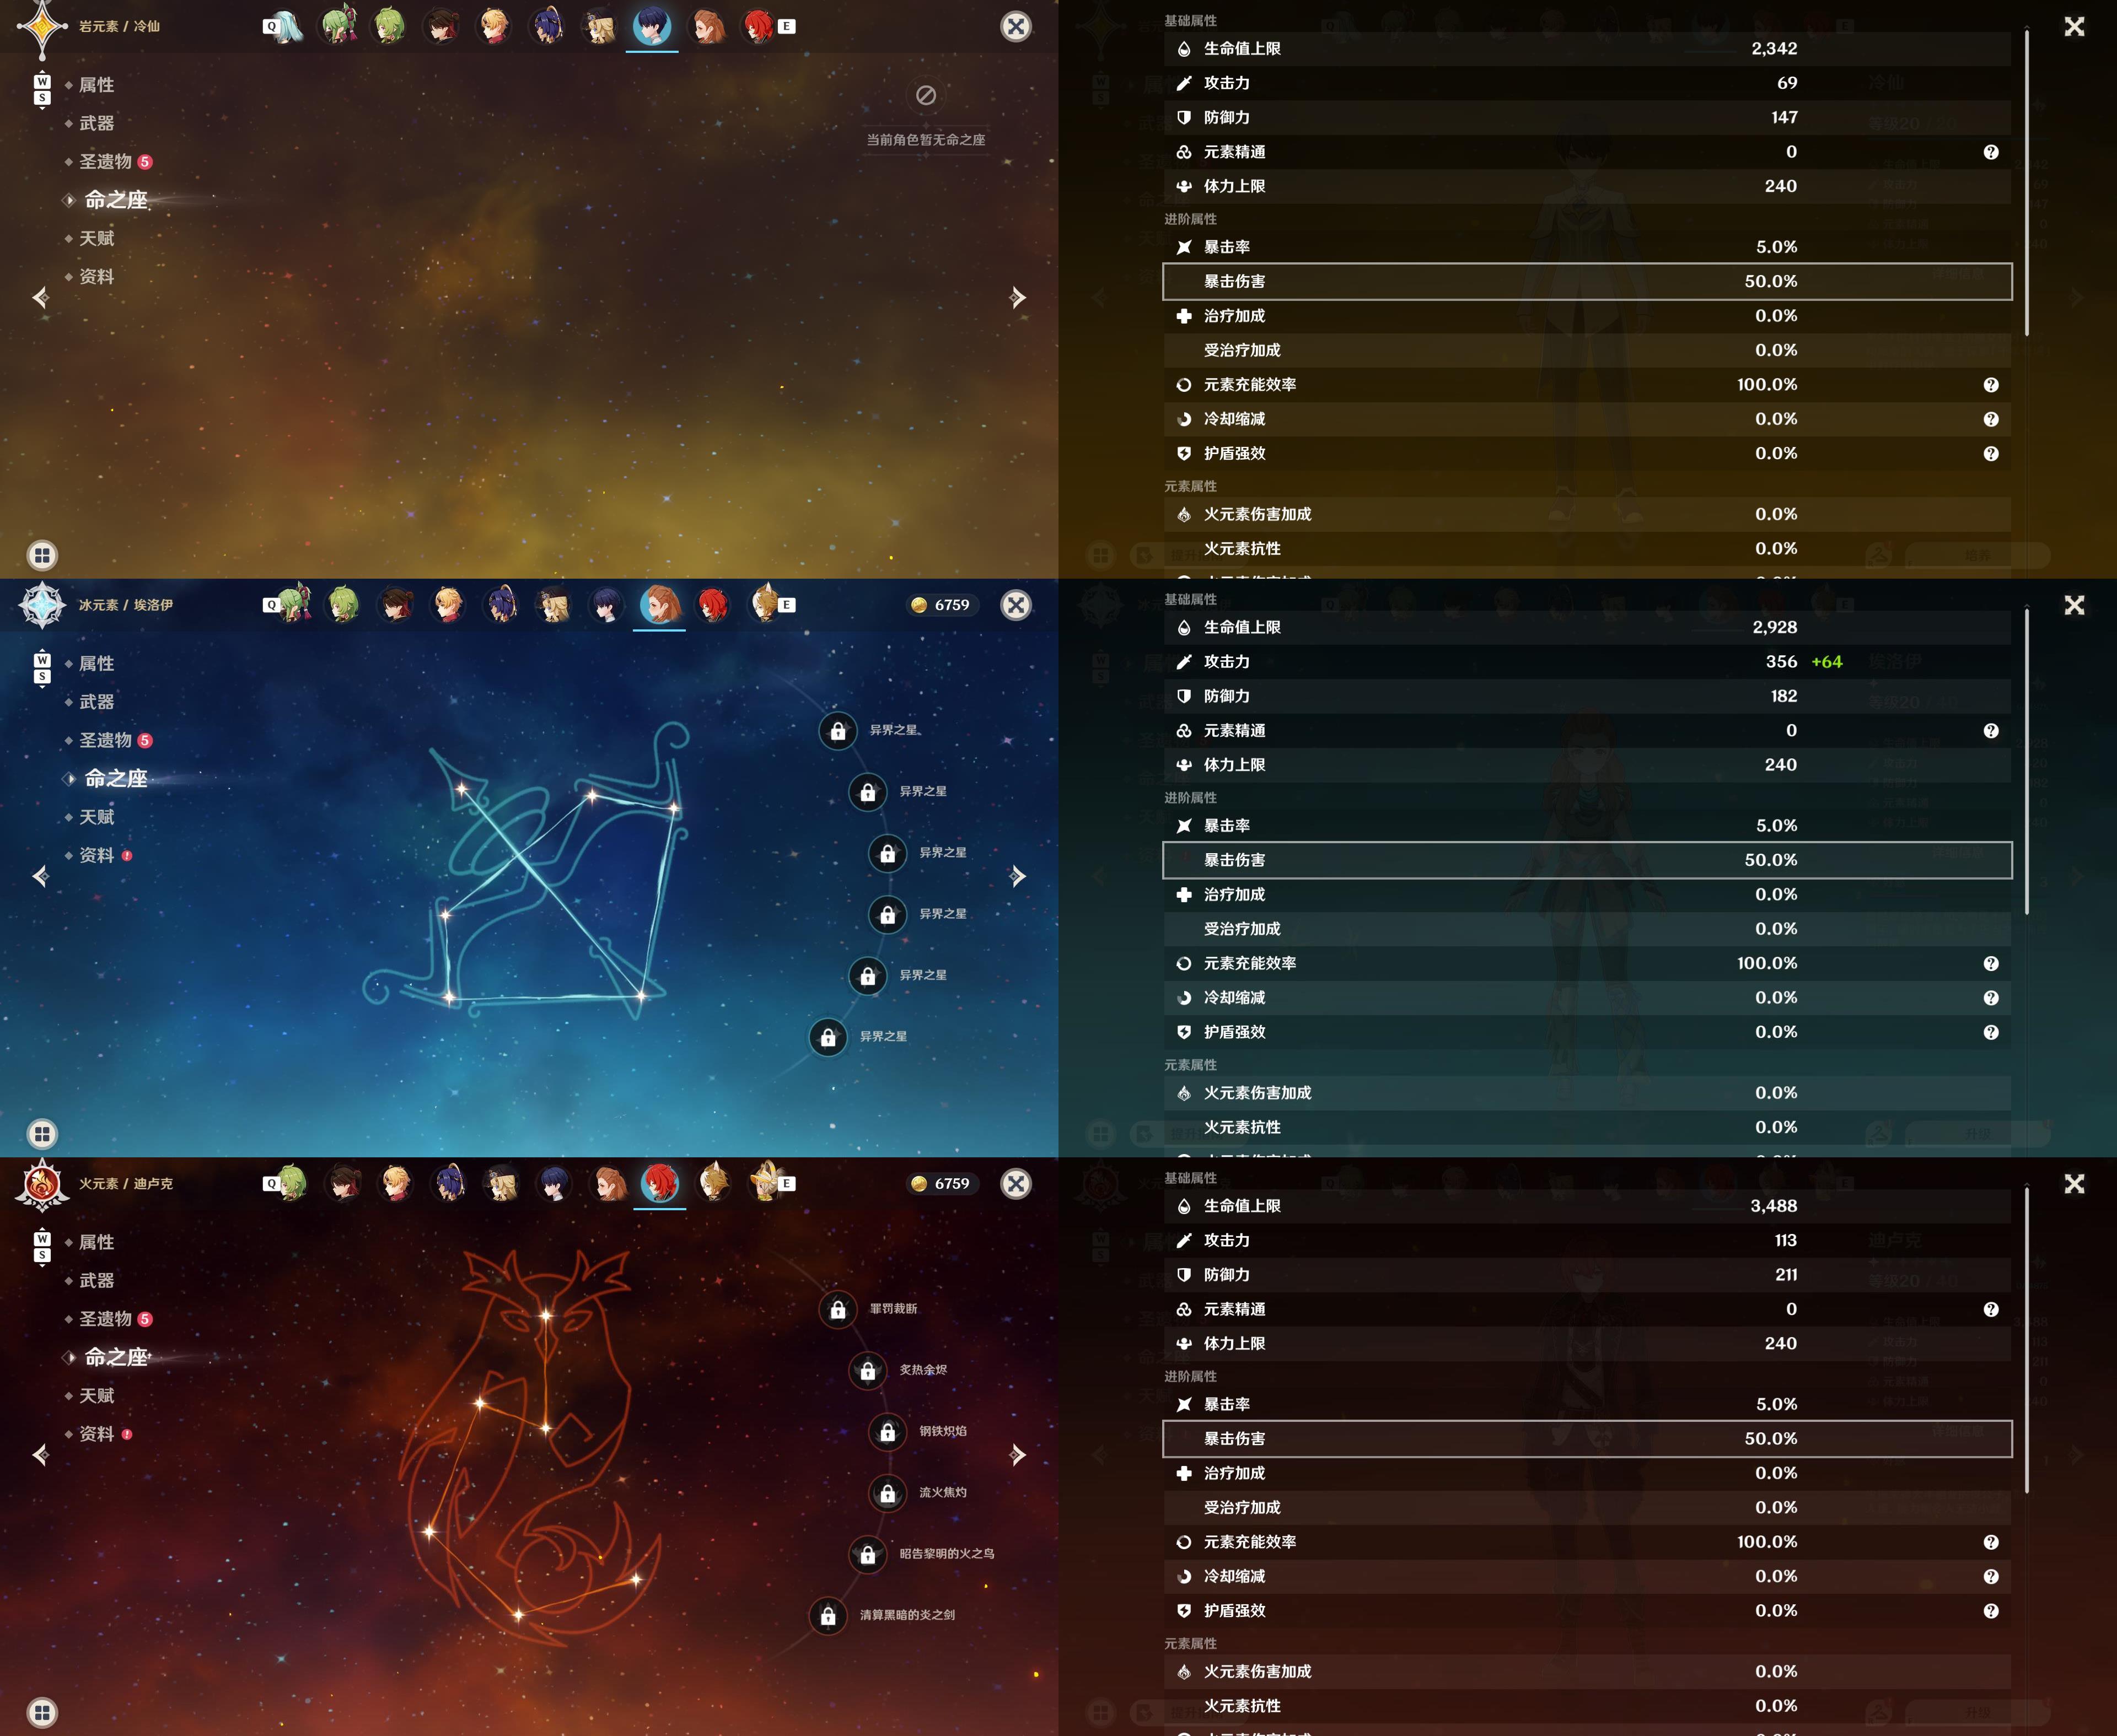Go to next character on the 冷仙 screen

(1018, 297)
